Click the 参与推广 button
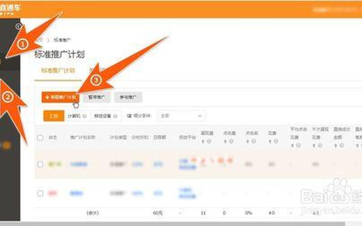362x226 pixels. pos(128,97)
